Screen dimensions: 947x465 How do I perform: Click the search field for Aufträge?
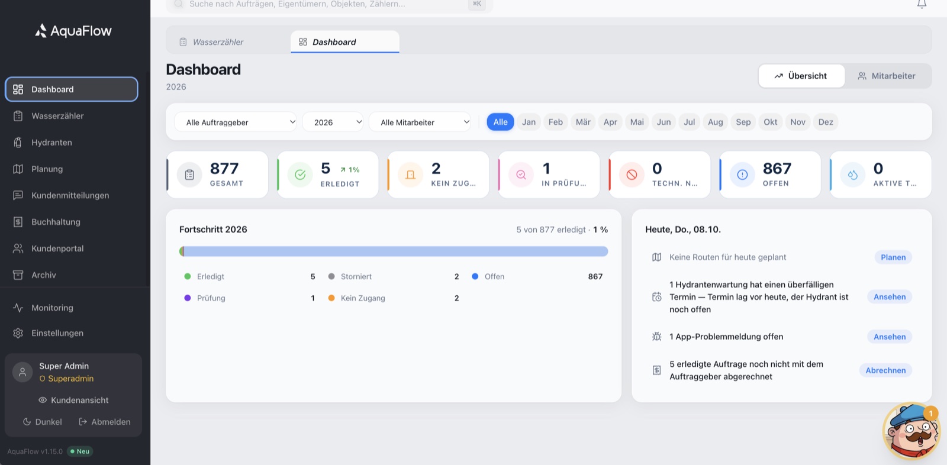(330, 5)
